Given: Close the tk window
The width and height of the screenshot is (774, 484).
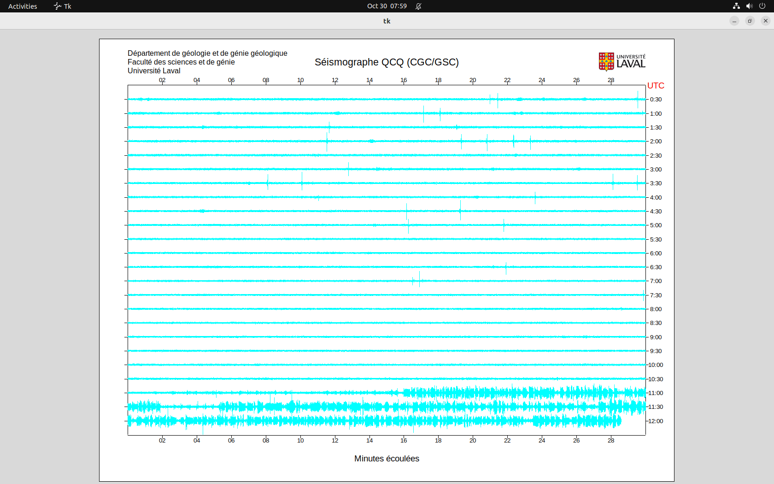Looking at the screenshot, I should point(766,21).
